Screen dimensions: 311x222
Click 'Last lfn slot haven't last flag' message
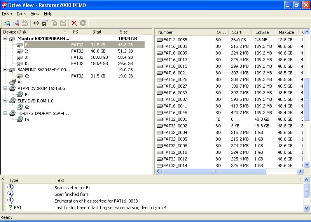pyautogui.click(x=110, y=208)
